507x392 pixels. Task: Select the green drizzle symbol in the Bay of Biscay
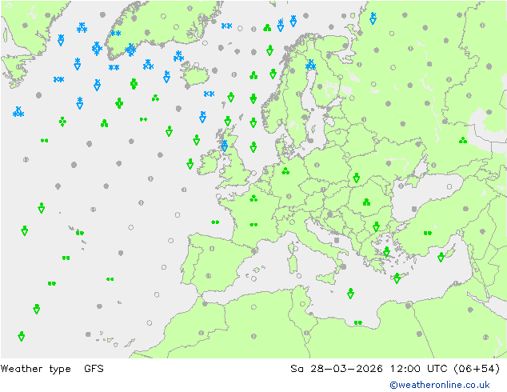point(215,222)
